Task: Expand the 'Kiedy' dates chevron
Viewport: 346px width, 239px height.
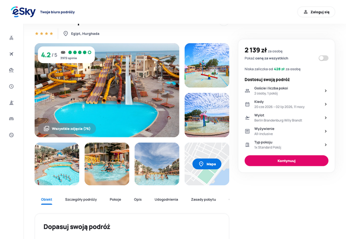Action: (326, 104)
